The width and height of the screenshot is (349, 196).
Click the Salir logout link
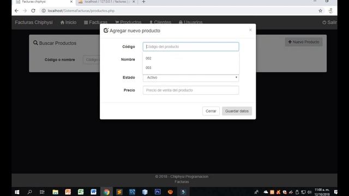pyautogui.click(x=329, y=22)
